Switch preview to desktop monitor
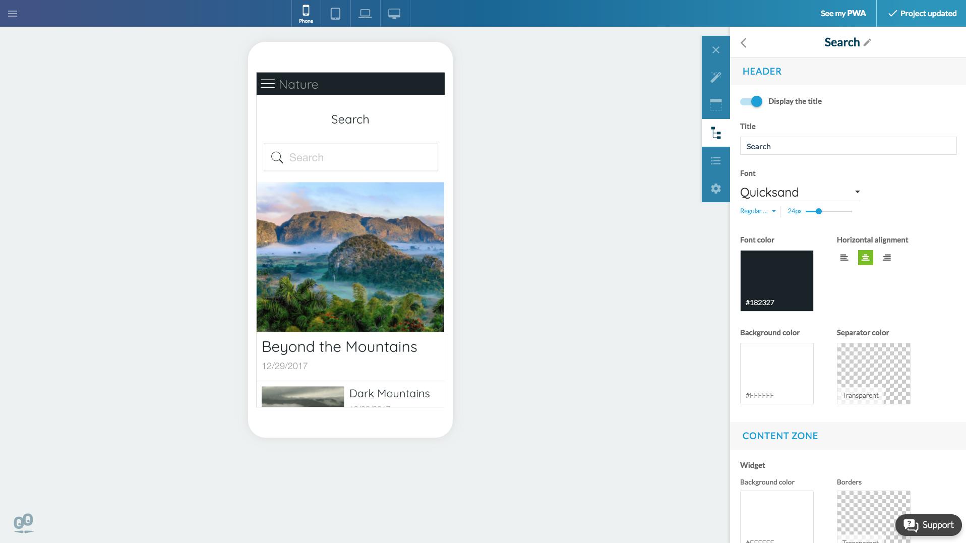Screen dimensions: 966x543 (x=394, y=14)
